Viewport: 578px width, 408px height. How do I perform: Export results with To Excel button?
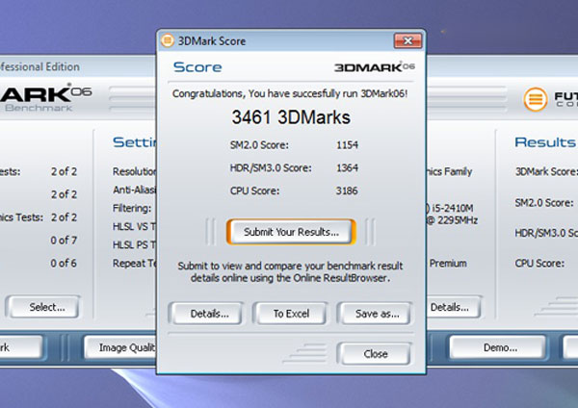[x=291, y=314]
